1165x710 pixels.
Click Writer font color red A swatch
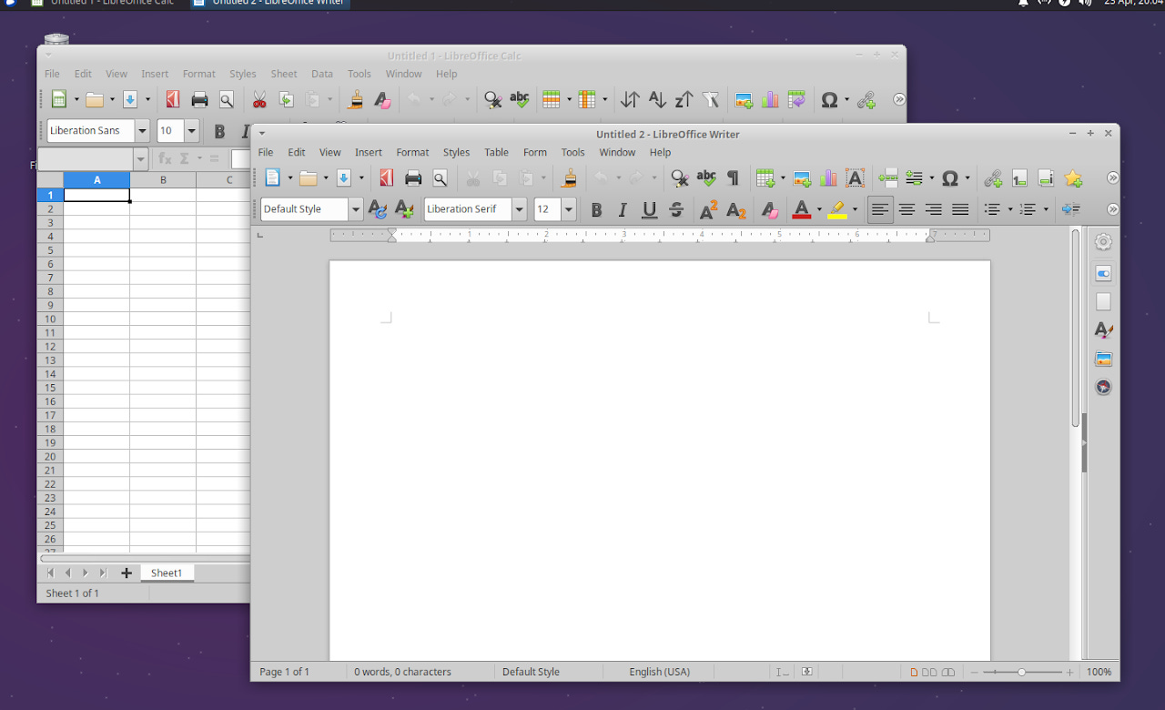pos(802,210)
